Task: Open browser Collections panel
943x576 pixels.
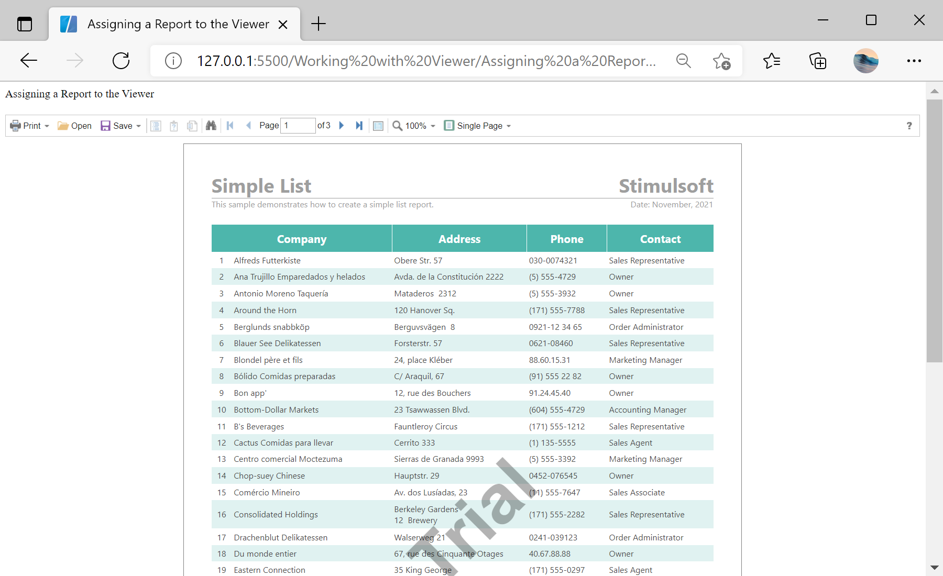Action: [818, 61]
